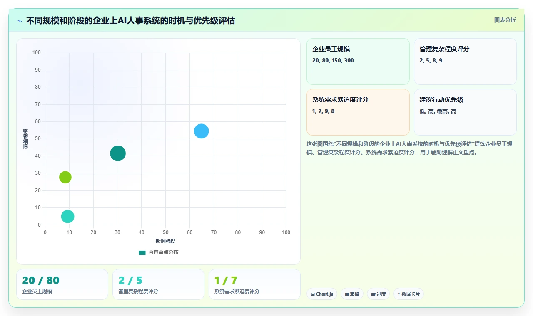Viewport: 533px width, 316px height.
Task: Click the 2 / 5 stat card
Action: [158, 284]
